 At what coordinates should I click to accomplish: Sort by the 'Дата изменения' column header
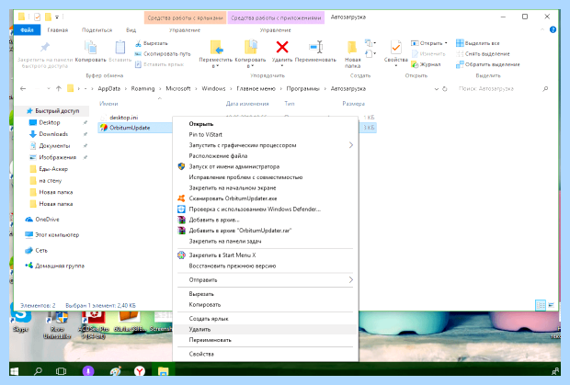click(247, 104)
